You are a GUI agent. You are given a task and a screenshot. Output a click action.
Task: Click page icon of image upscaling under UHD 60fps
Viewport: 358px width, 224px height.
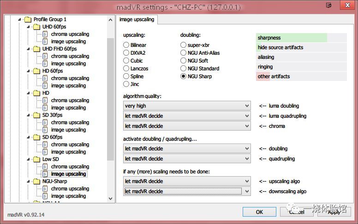coord(45,41)
